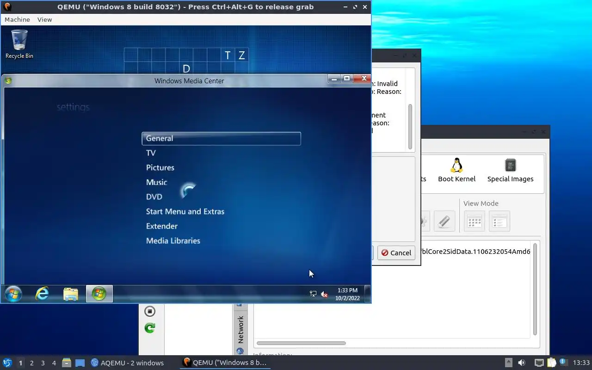Open the Machine menu in QEMU

pyautogui.click(x=17, y=19)
